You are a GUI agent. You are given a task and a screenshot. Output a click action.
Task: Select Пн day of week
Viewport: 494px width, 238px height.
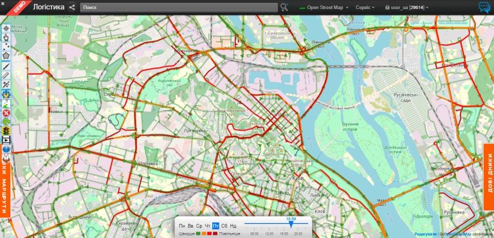point(182,226)
